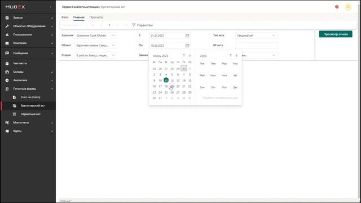Select day 22 in July calendar
361x203 pixels.
pos(190,86)
